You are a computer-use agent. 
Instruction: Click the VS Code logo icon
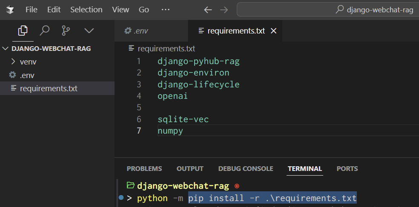tap(10, 10)
